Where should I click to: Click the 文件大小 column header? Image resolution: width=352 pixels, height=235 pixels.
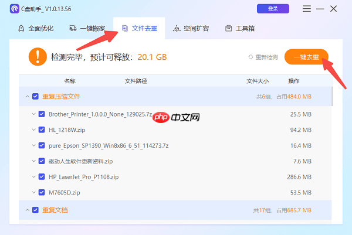[258, 81]
